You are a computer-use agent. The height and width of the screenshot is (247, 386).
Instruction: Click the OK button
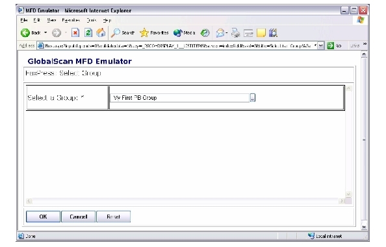pos(43,217)
